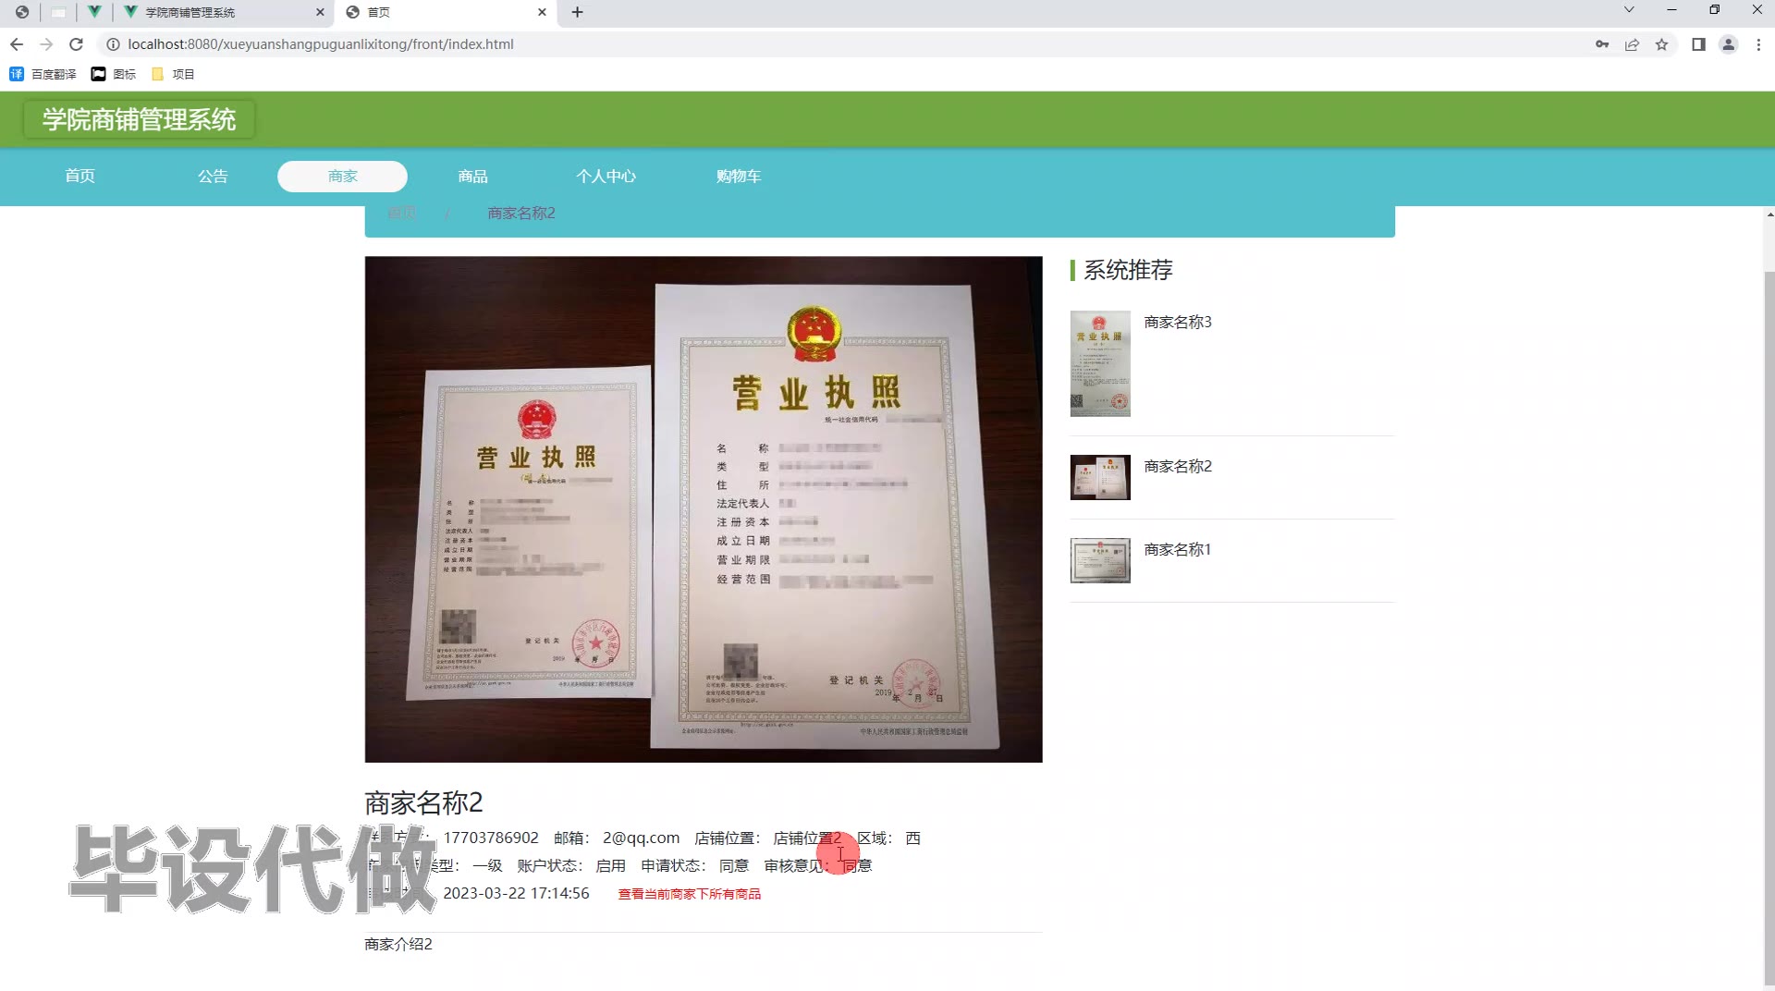Share this page via the share icon

[1632, 44]
